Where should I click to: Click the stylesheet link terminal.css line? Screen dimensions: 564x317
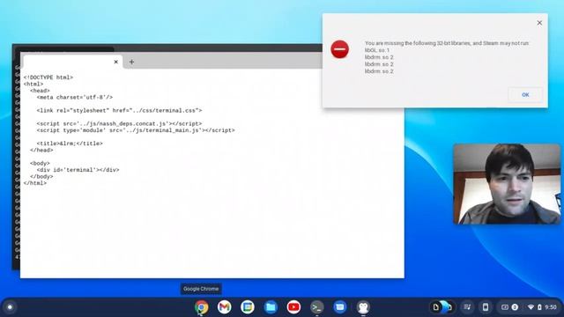tap(119, 110)
